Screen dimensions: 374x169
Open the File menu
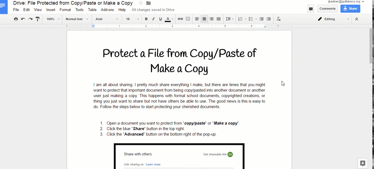click(x=16, y=10)
